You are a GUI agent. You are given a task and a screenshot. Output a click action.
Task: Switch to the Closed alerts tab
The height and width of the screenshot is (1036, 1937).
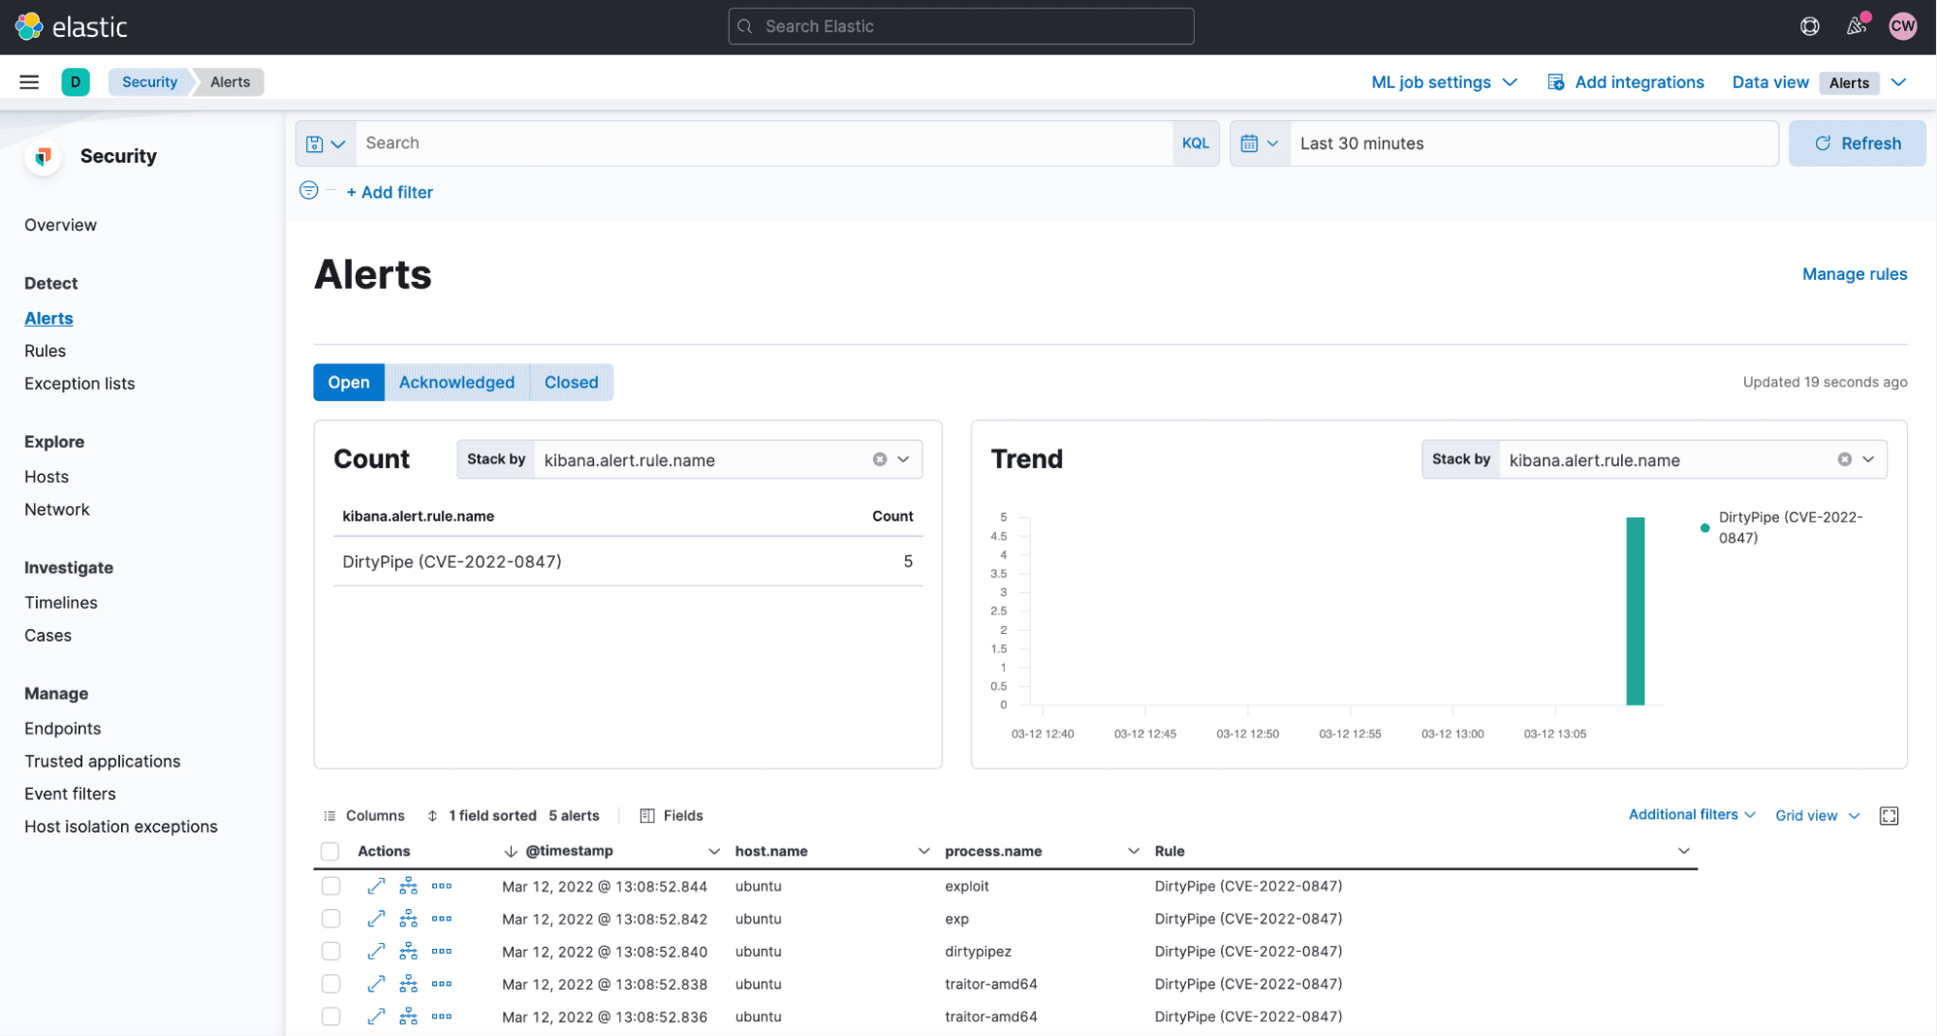(x=571, y=382)
